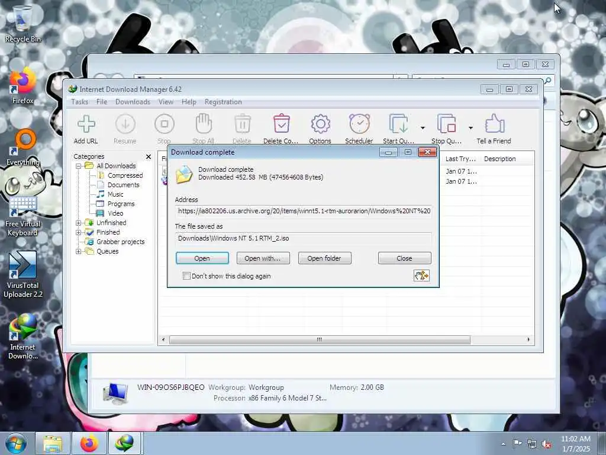606x455 pixels.
Task: Click the Stop toolbar icon
Action: (x=165, y=124)
